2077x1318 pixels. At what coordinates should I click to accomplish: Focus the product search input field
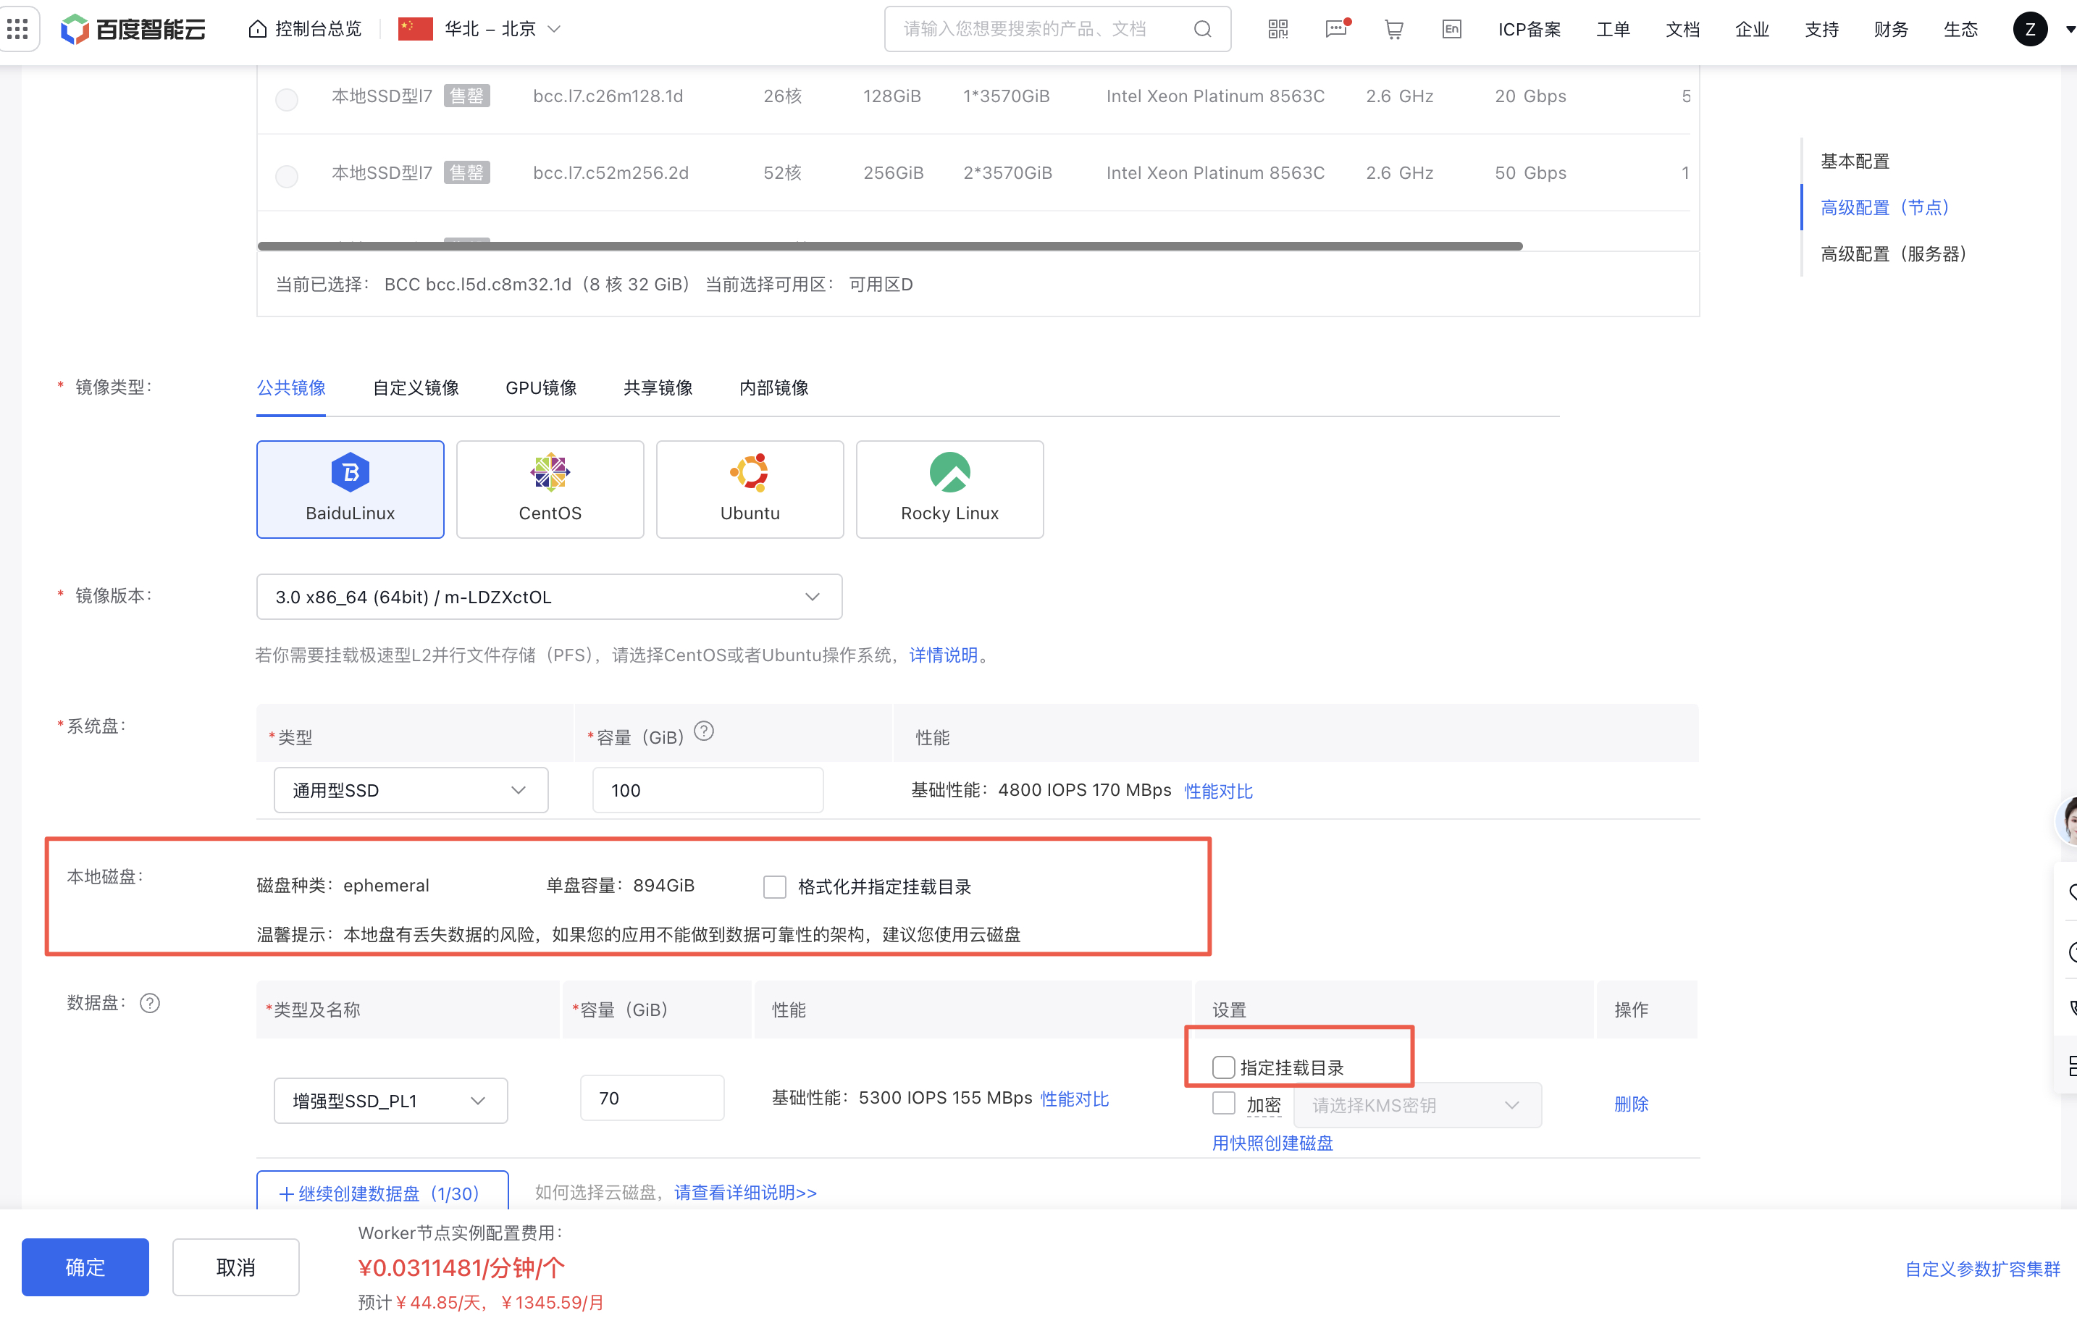[1057, 29]
